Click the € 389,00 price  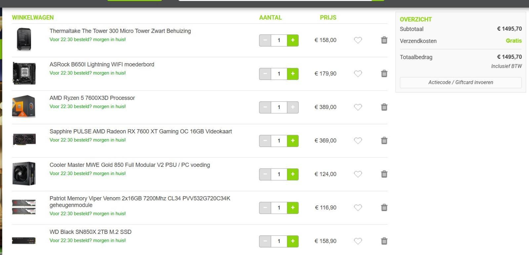click(325, 107)
